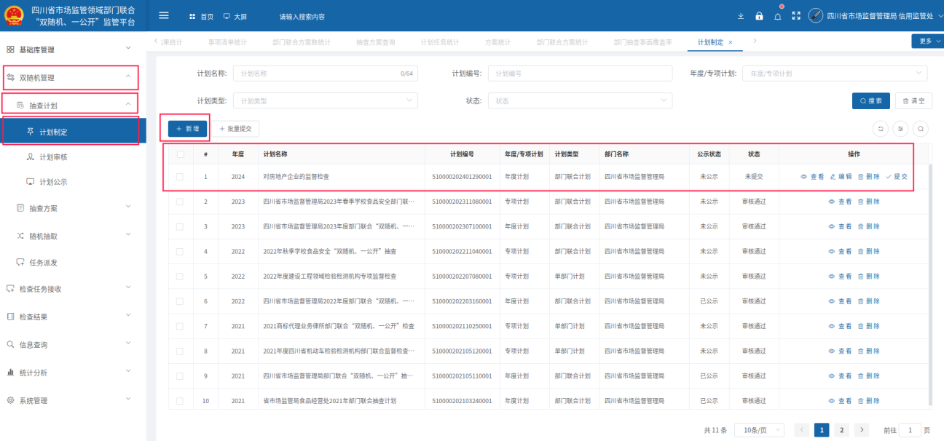Expand the 更多 dropdown button

(x=927, y=41)
